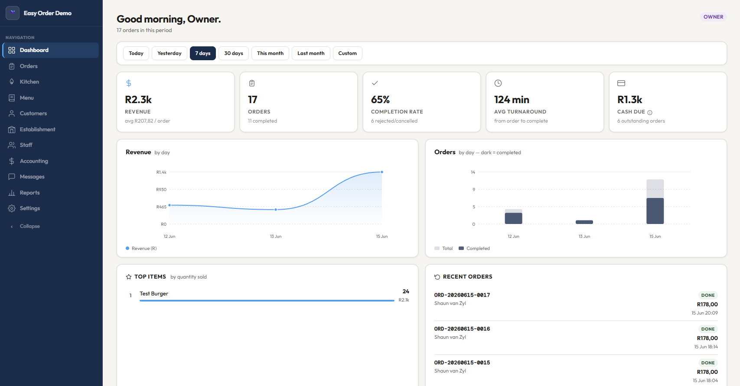Image resolution: width=740 pixels, height=386 pixels.
Task: Click the Test Burger quantity progress bar
Action: (x=267, y=301)
